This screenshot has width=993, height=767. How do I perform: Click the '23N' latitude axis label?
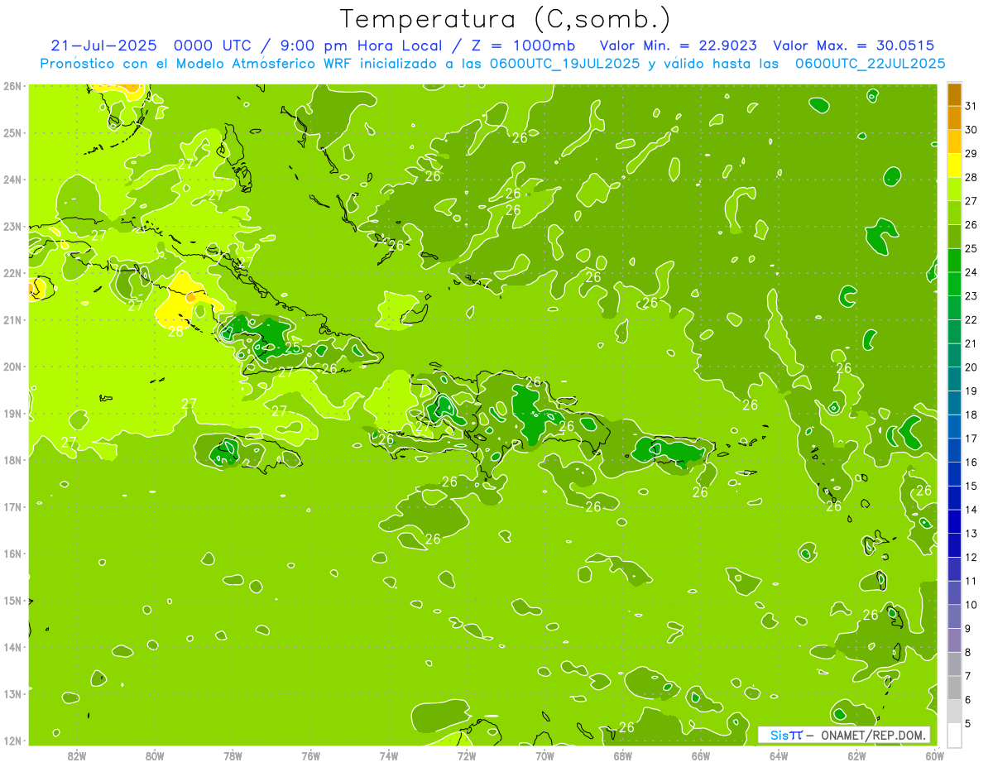[12, 226]
